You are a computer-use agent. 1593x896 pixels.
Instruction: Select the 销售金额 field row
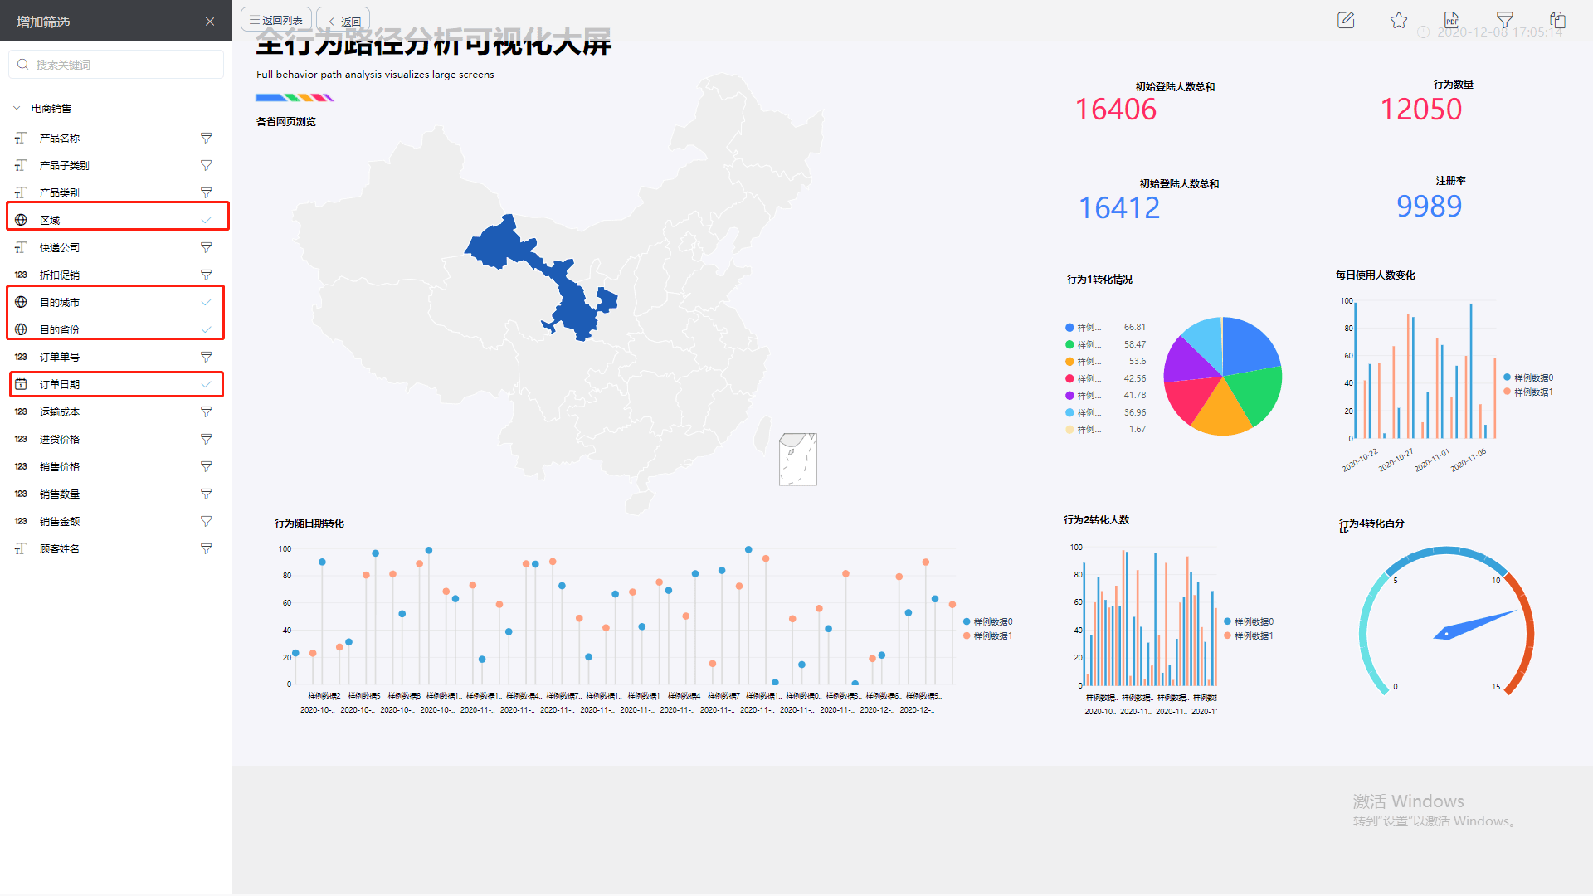(x=116, y=521)
